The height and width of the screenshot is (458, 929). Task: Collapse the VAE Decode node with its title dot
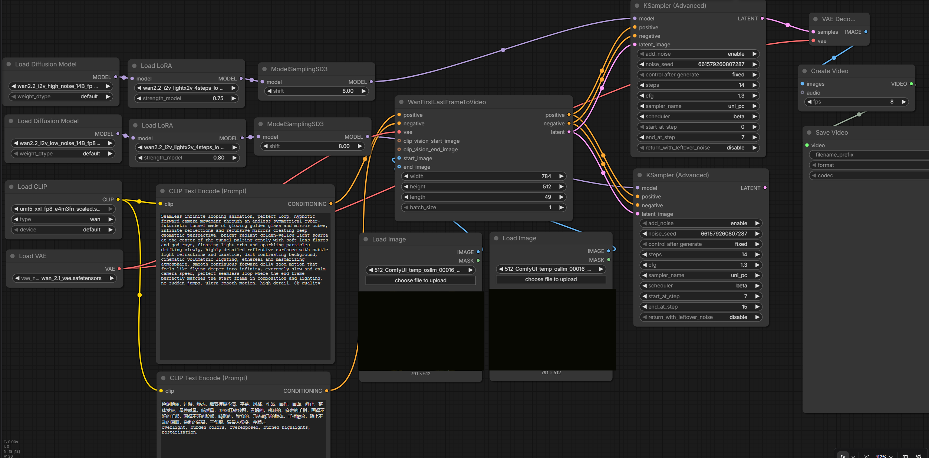click(816, 19)
